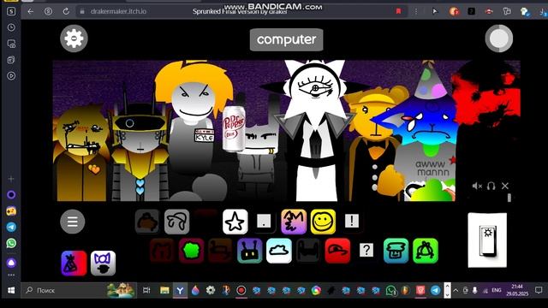Open the white bow character mode icon
The width and height of the screenshot is (548, 308).
point(103,263)
